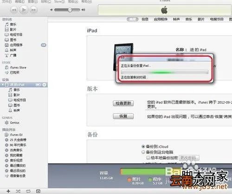This screenshot has width=232, height=194.
Task: Show the artwork viewer panel icon
Action: point(38,191)
